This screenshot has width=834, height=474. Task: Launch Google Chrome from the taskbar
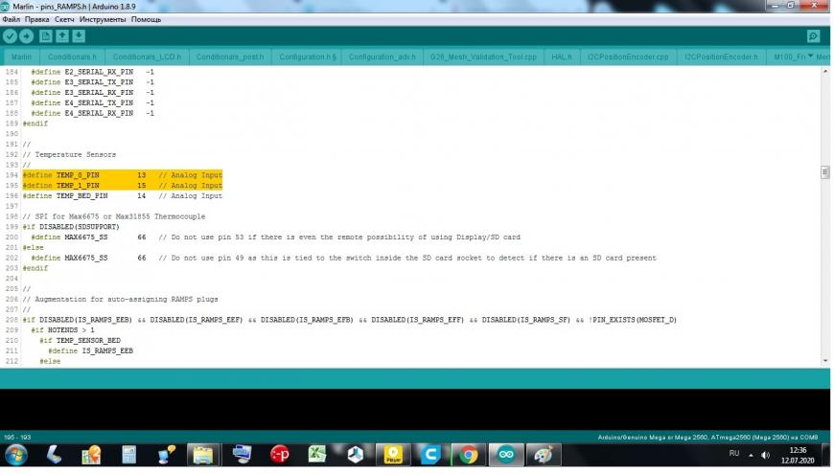pyautogui.click(x=469, y=455)
